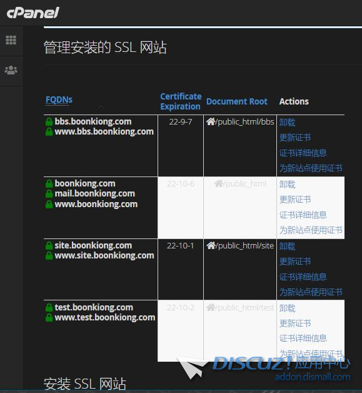Sort by Document Root column
This screenshot has width=362, height=393.
pyautogui.click(x=237, y=101)
